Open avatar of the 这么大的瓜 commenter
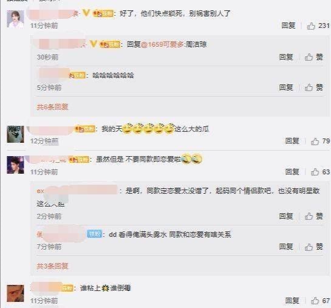 coord(15,134)
